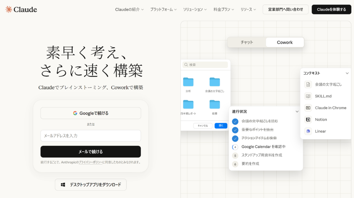This screenshot has height=198, width=354.
Task: Click the メールアドレスを入力 email field
Action: click(x=91, y=136)
